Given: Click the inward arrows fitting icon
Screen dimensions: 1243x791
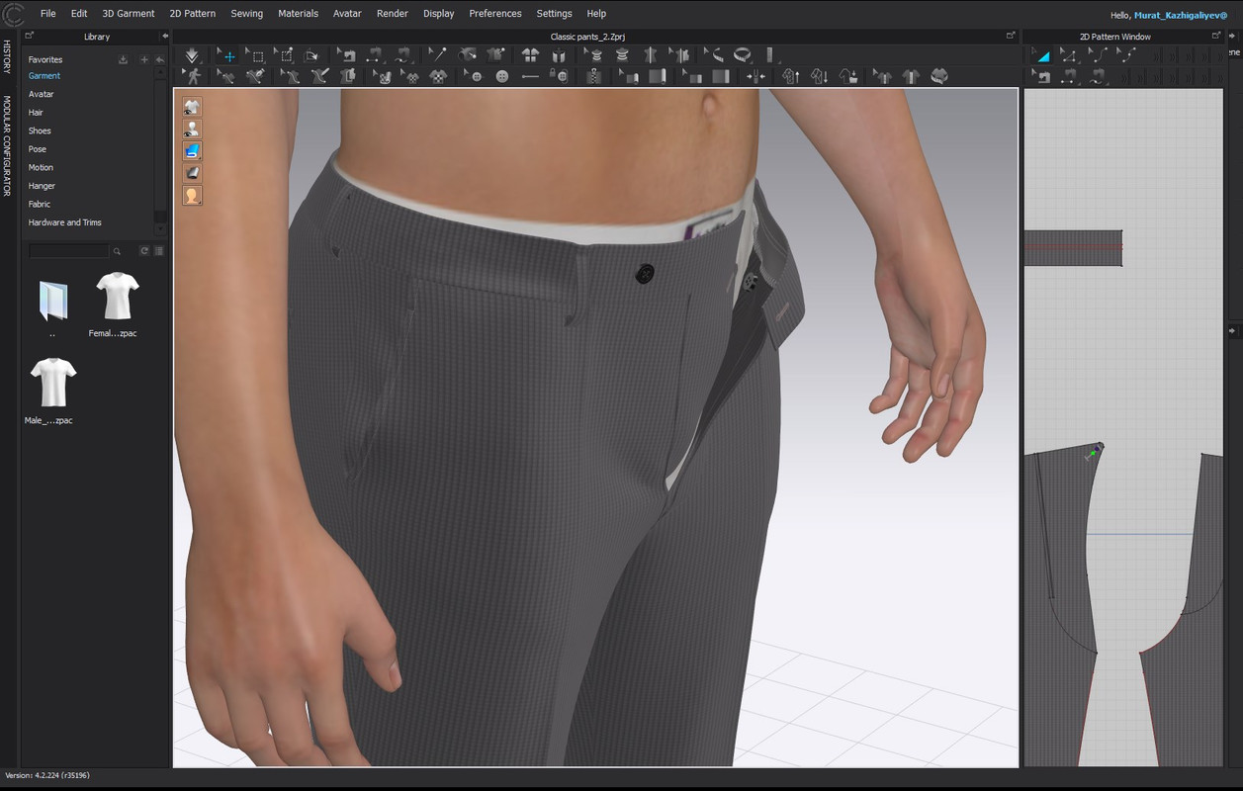Looking at the screenshot, I should [756, 76].
